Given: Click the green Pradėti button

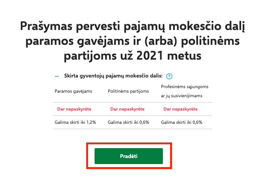Looking at the screenshot, I should coord(128,156).
